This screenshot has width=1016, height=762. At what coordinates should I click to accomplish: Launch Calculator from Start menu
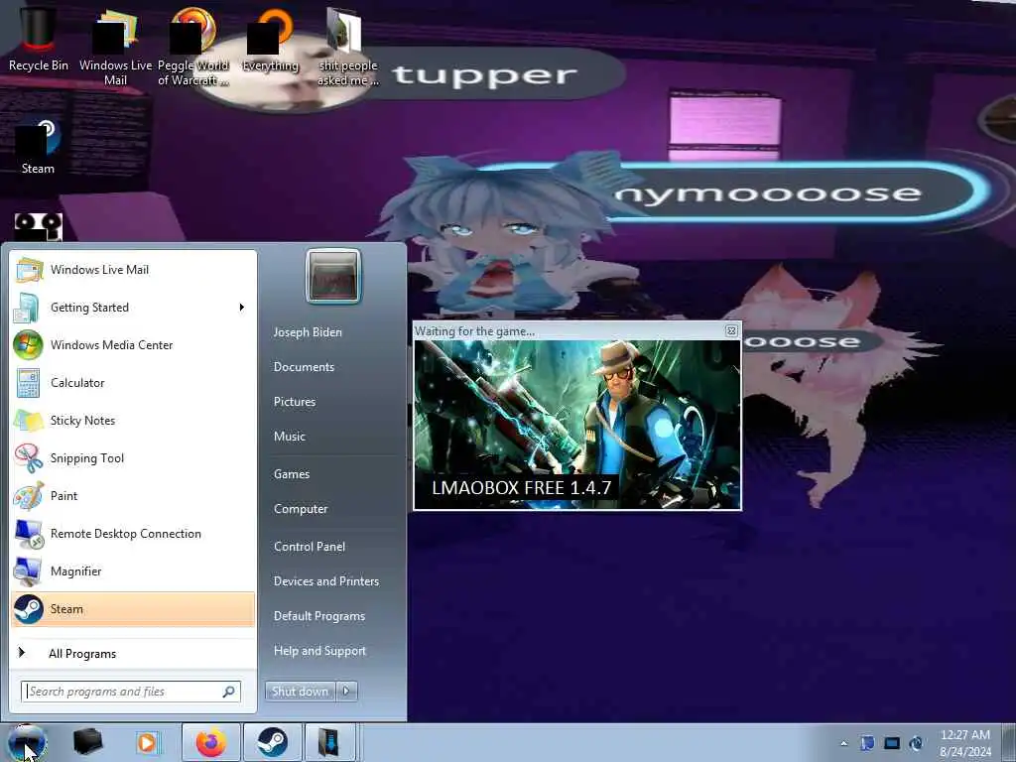click(133, 382)
